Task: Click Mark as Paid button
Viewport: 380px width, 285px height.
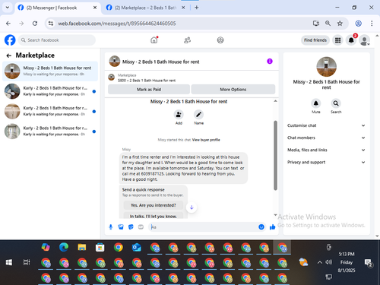Action: pyautogui.click(x=149, y=90)
